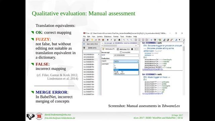Click the red crossed tools toolbar icon
The width and height of the screenshot is (215, 121).
point(171,40)
